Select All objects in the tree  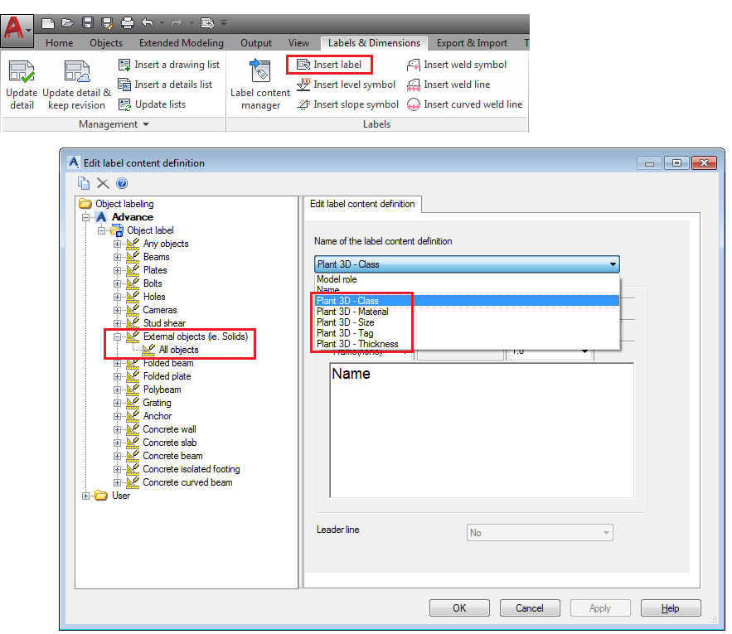click(179, 350)
